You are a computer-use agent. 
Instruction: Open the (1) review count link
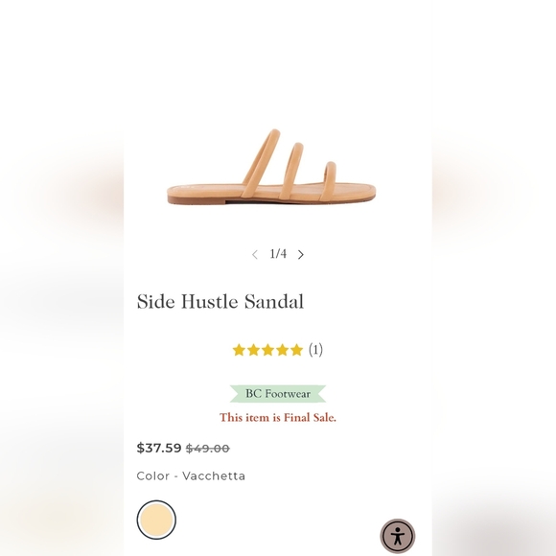tap(315, 350)
